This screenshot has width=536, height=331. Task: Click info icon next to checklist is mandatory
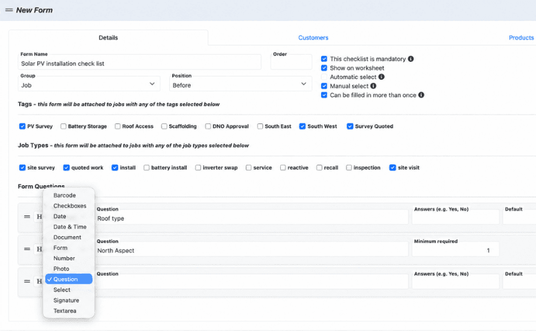coord(411,59)
